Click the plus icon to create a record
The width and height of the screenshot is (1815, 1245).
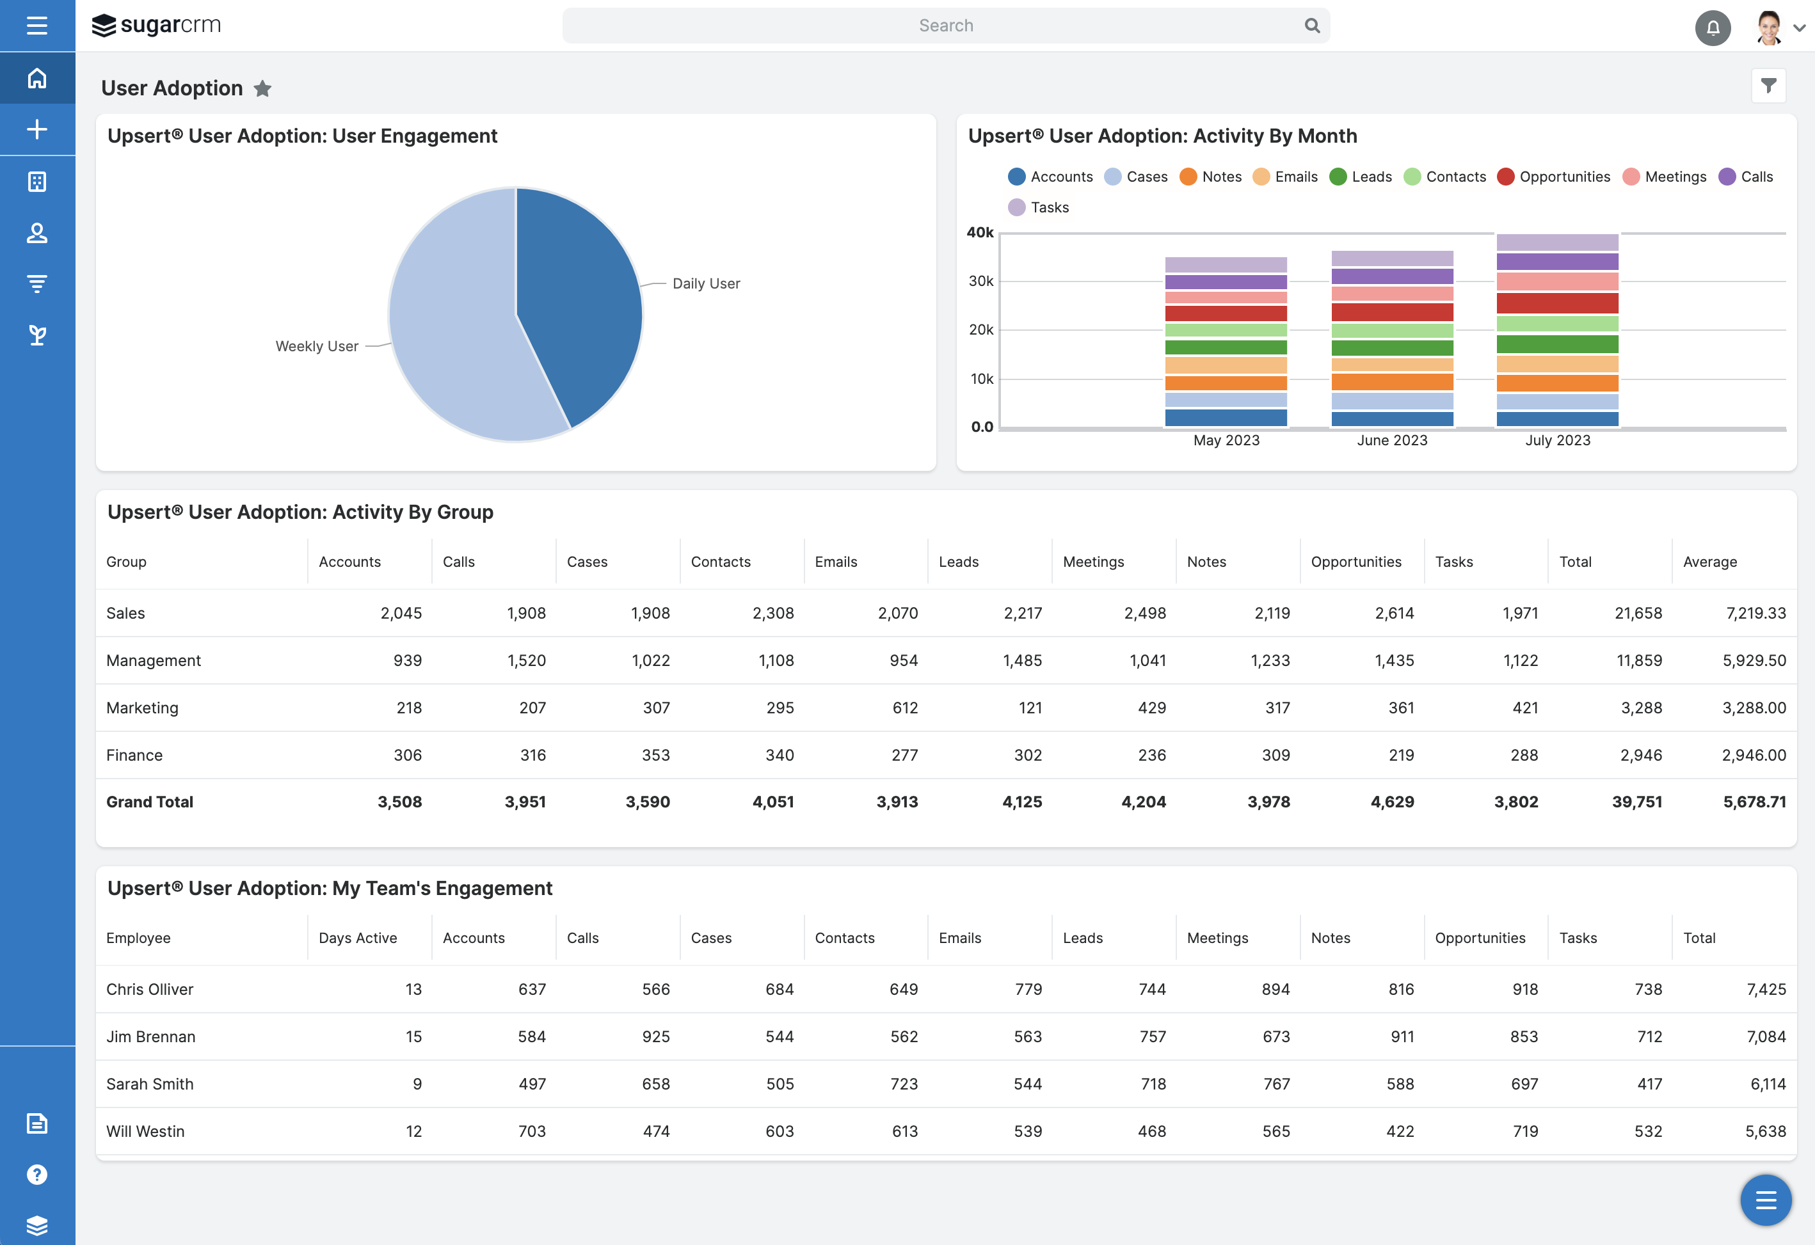click(x=36, y=129)
